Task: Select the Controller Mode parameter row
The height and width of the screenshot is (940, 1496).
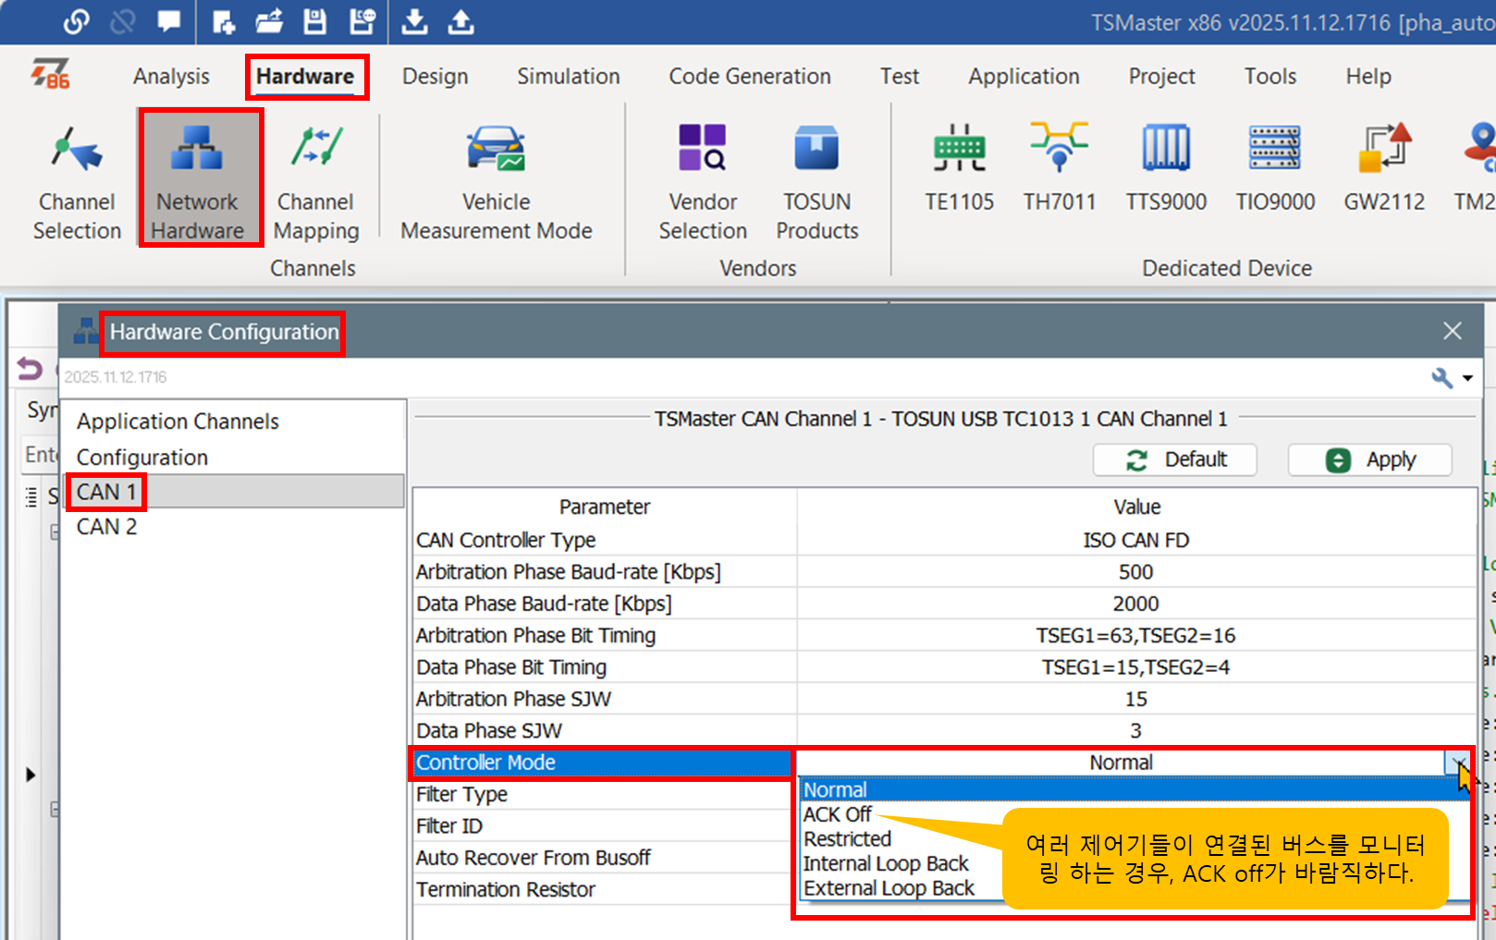Action: pos(603,763)
